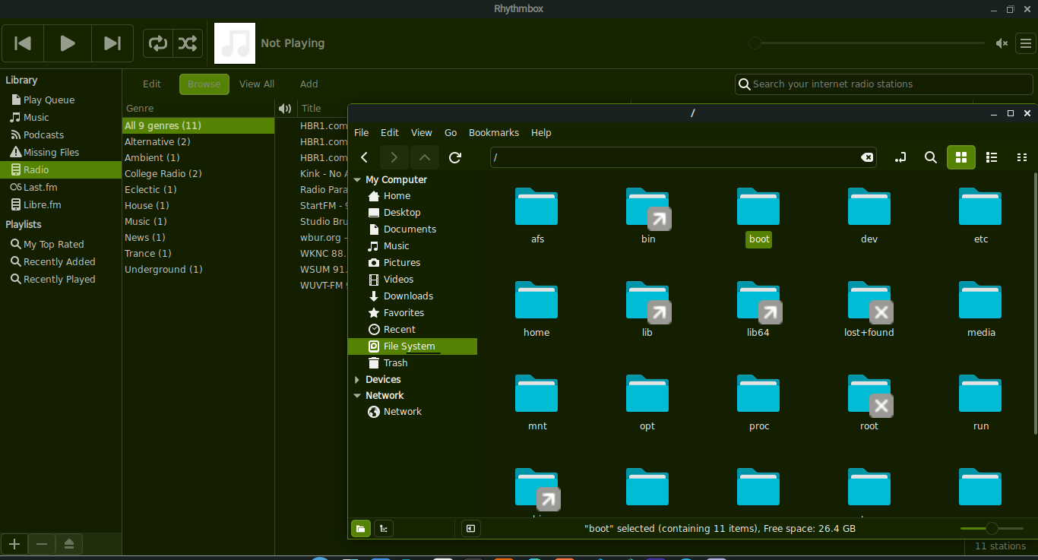Click the remove playlist minus button
The image size is (1038, 560).
coord(42,544)
